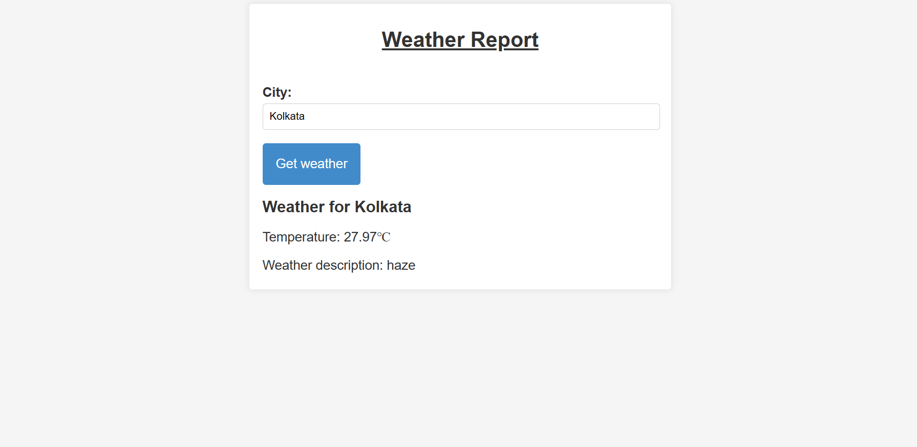This screenshot has height=447, width=917.
Task: Click the City: label
Action: tap(277, 92)
